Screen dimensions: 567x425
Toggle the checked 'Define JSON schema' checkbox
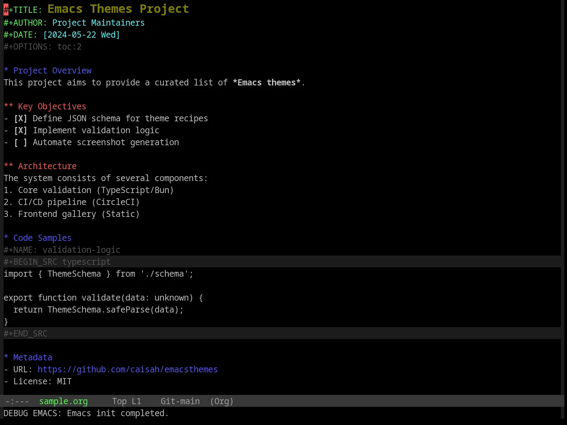[20, 118]
